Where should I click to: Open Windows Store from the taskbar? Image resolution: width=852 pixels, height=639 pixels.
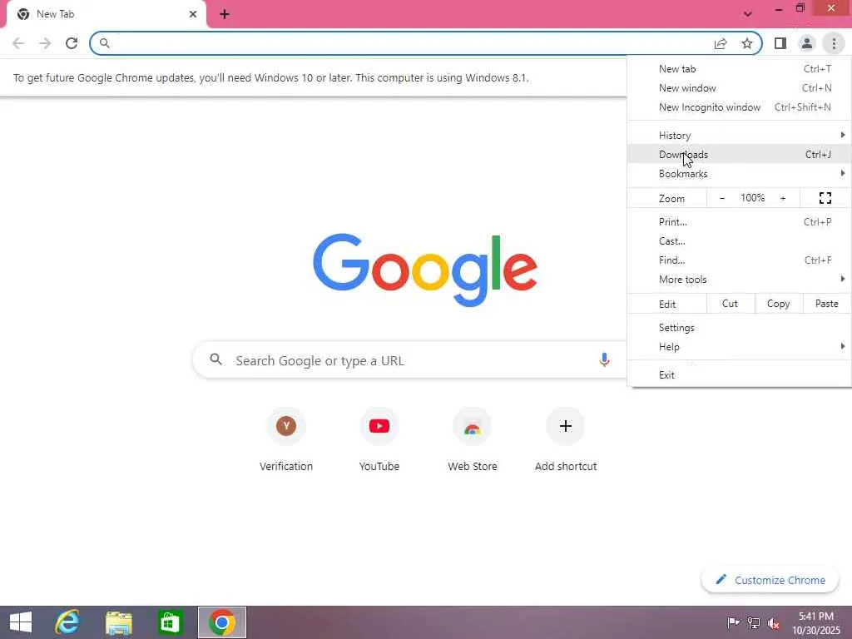170,622
